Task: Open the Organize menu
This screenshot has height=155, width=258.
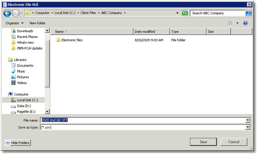Action: tap(15, 23)
